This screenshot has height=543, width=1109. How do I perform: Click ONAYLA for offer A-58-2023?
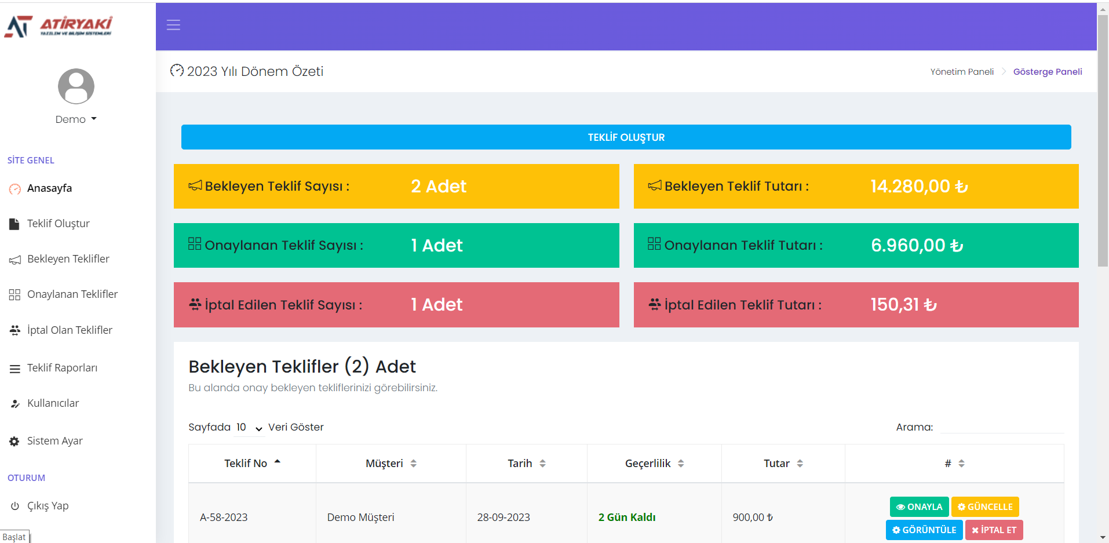[x=919, y=507]
